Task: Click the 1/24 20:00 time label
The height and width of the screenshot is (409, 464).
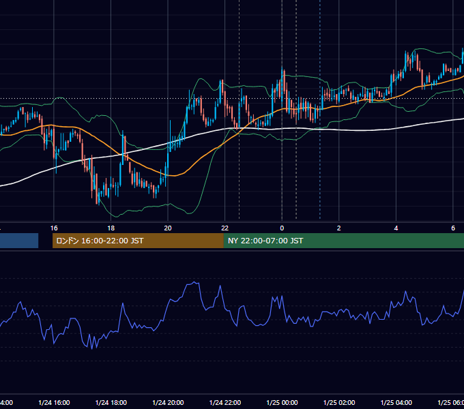Action: (x=168, y=402)
